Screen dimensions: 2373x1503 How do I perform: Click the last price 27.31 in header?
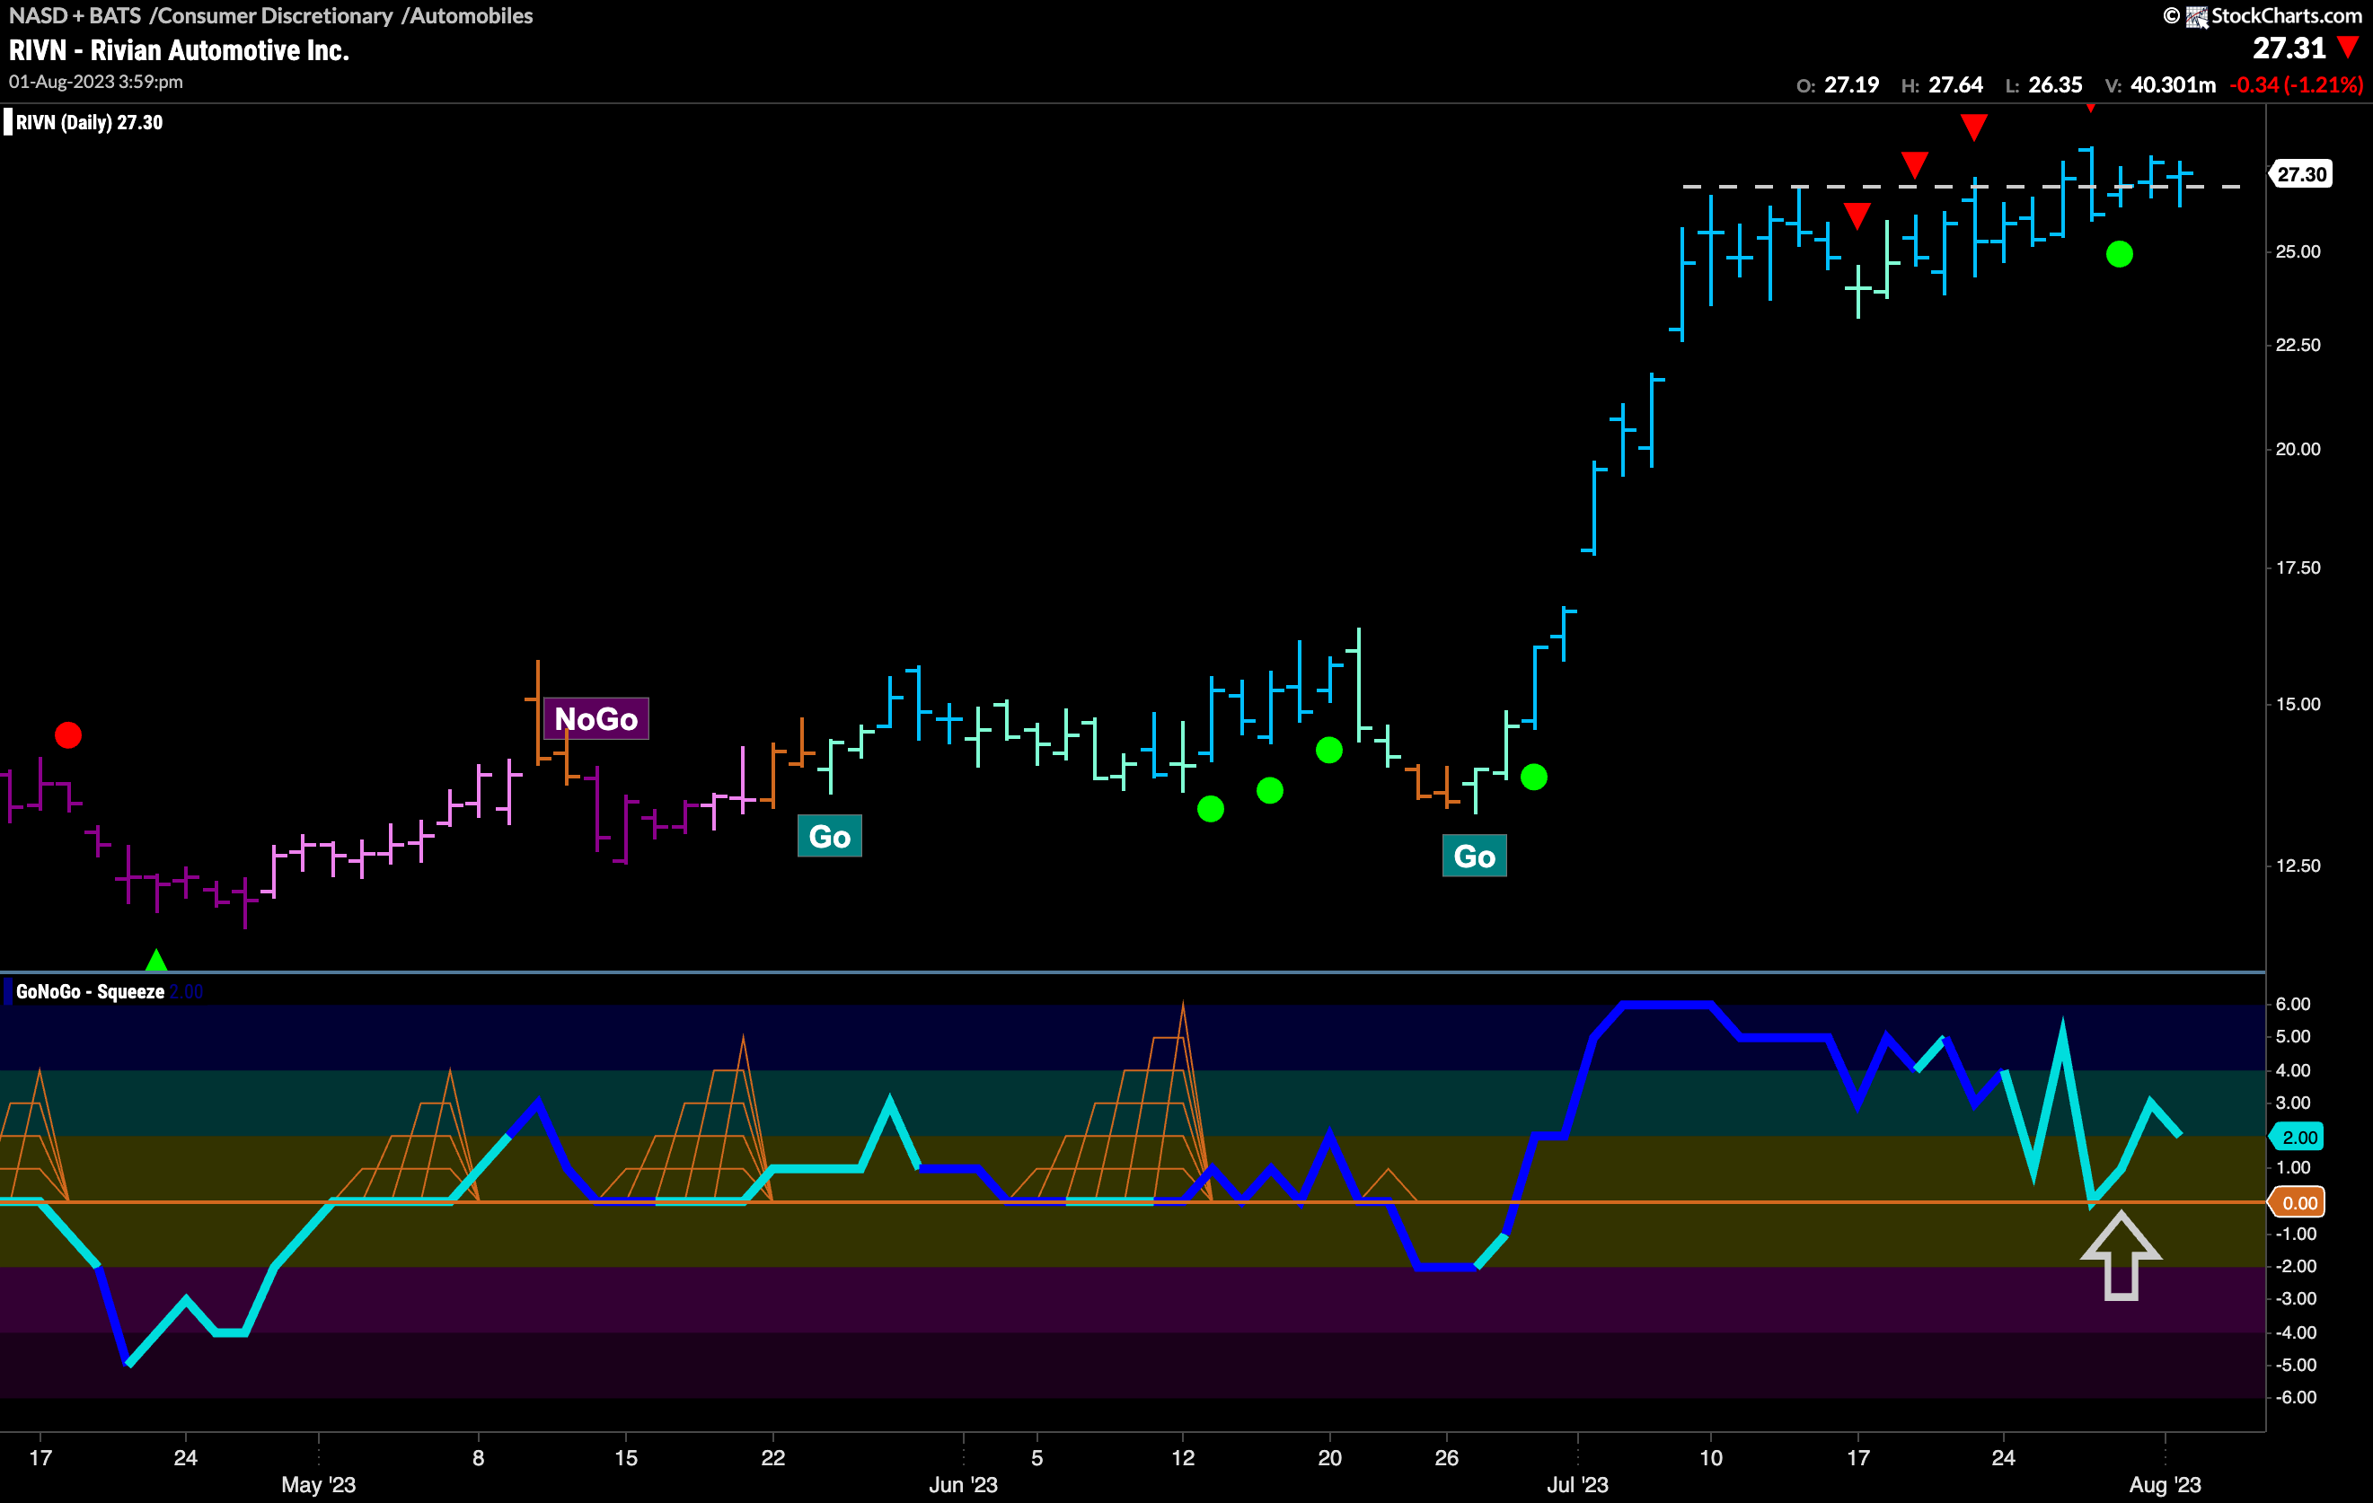[x=2289, y=48]
